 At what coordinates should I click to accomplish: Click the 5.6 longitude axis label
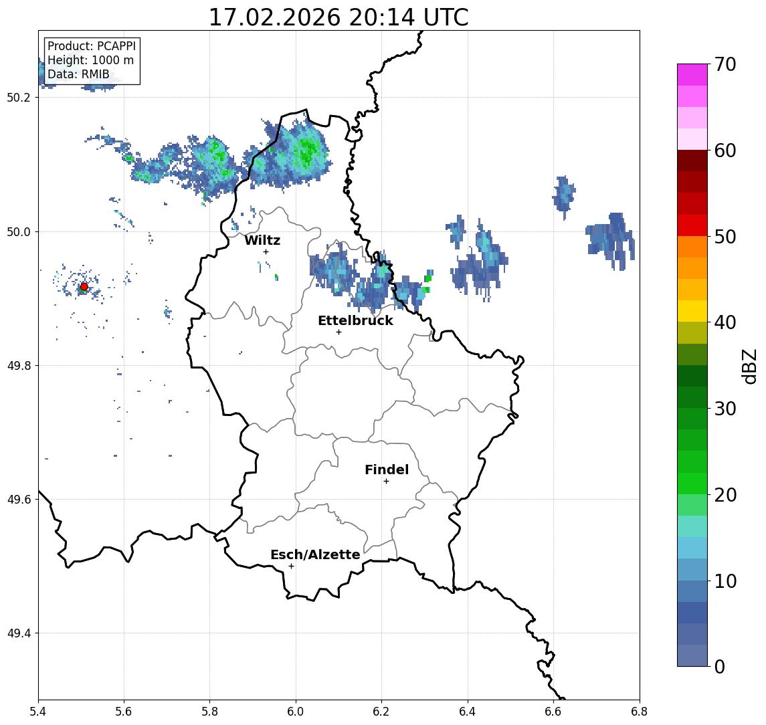click(124, 712)
